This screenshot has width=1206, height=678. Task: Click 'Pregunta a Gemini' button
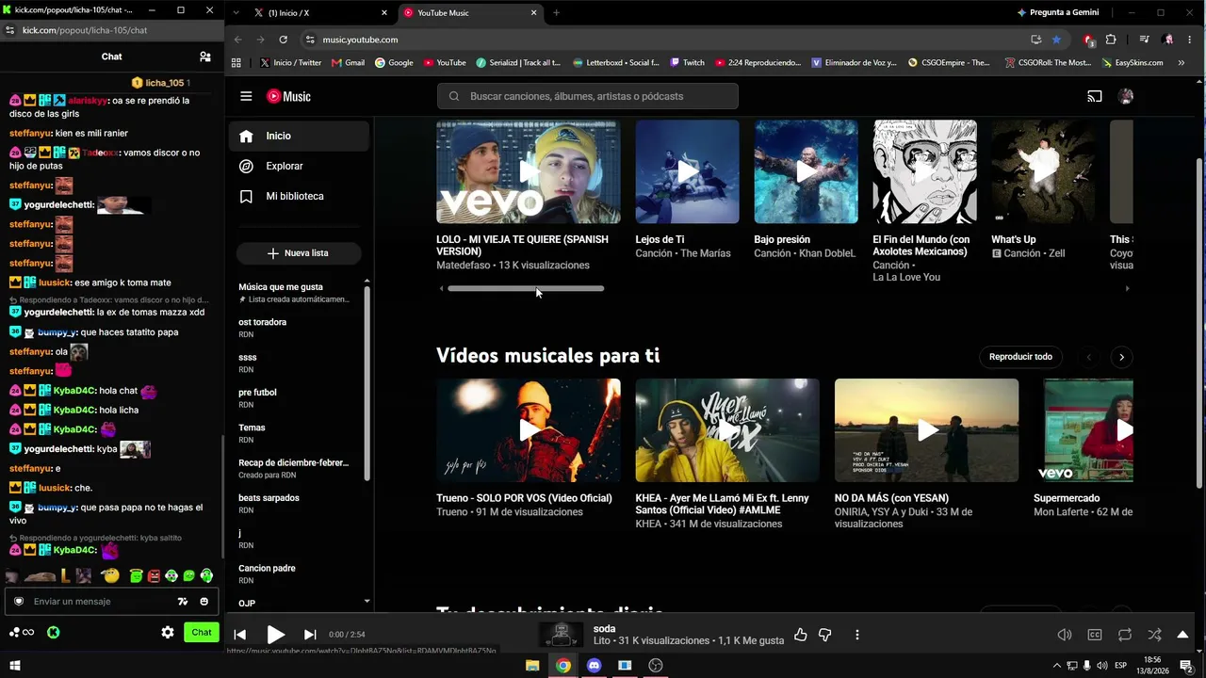(1058, 12)
